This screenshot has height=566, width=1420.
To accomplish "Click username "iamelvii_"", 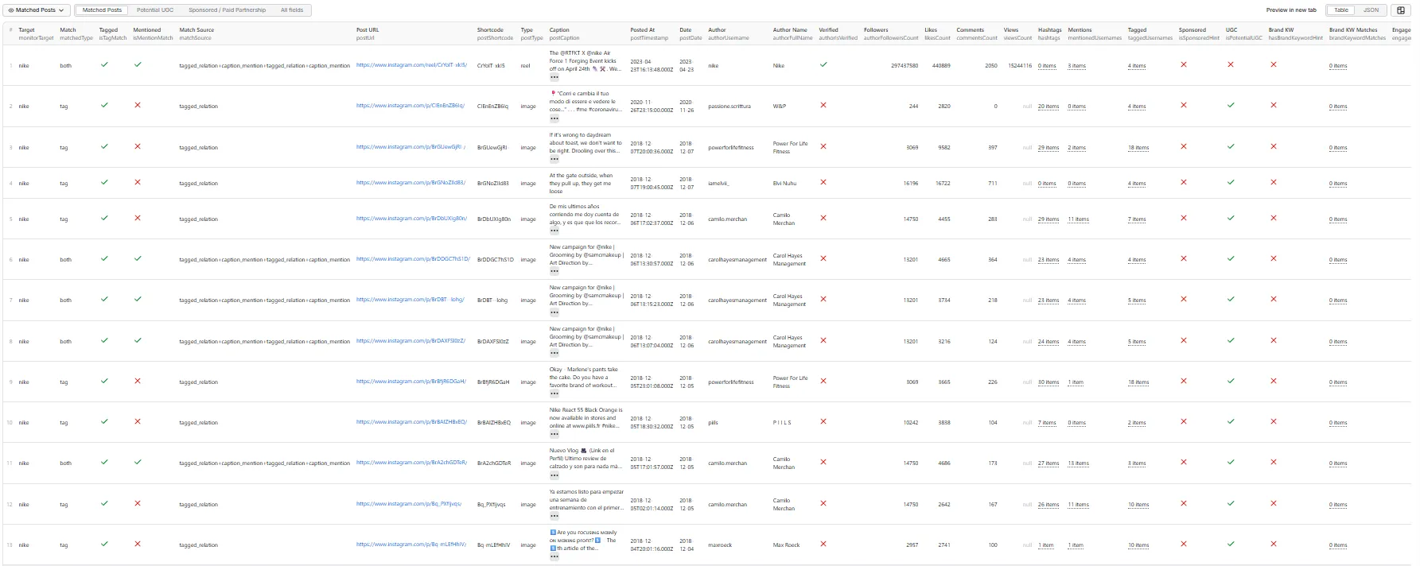I will tap(718, 184).
